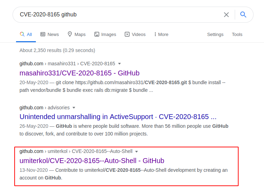Open search Settings
264x191 pixels.
[215, 35]
